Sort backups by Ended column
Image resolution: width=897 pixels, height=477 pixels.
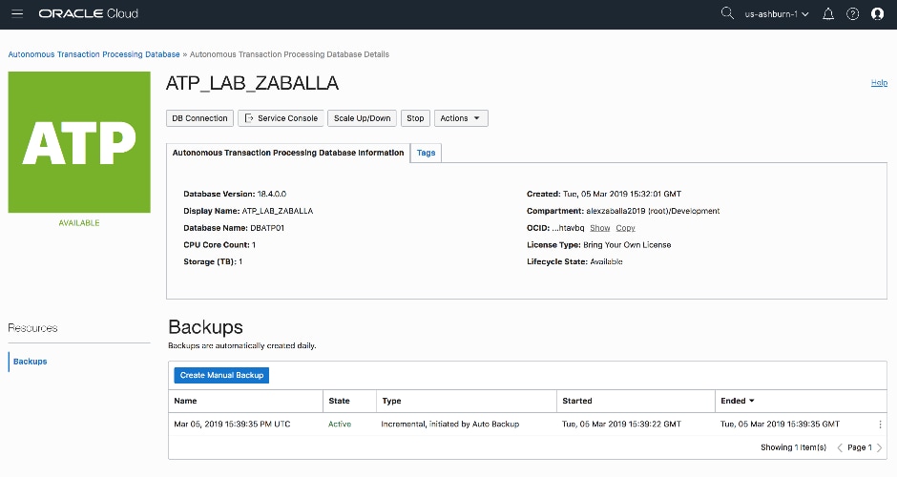[x=738, y=401]
